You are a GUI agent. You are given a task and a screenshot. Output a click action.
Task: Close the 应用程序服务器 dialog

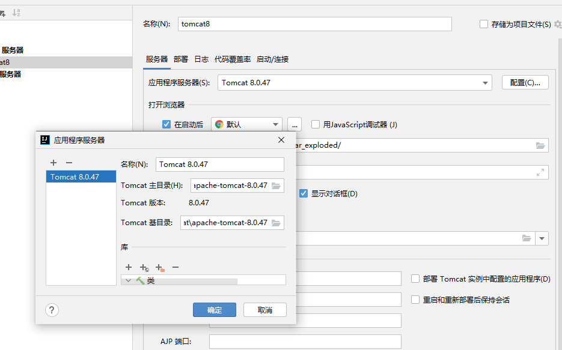(x=281, y=140)
